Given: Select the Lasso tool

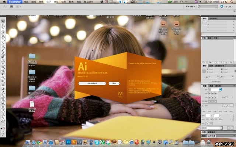Looking at the screenshot, I should [x=3, y=32].
